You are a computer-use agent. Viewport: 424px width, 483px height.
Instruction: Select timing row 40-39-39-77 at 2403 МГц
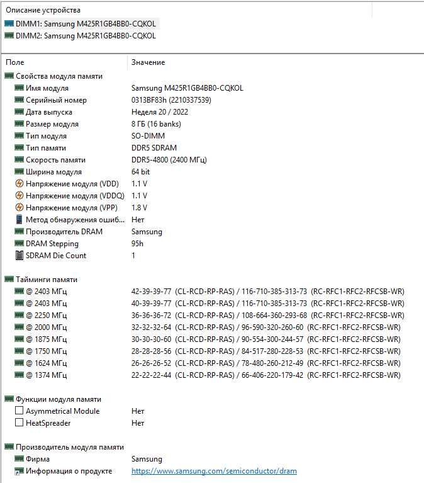(209, 304)
